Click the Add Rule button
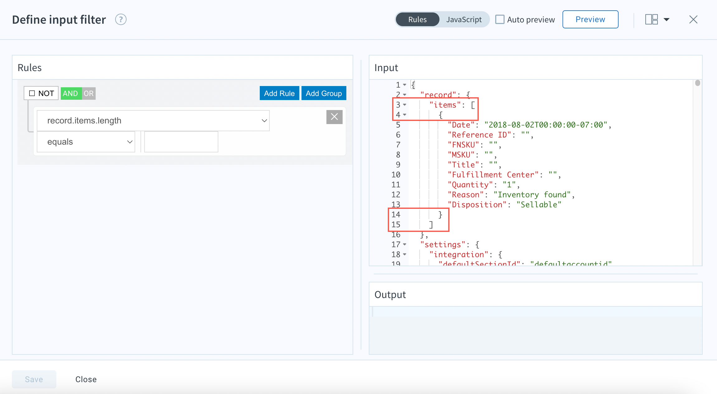 [x=279, y=93]
